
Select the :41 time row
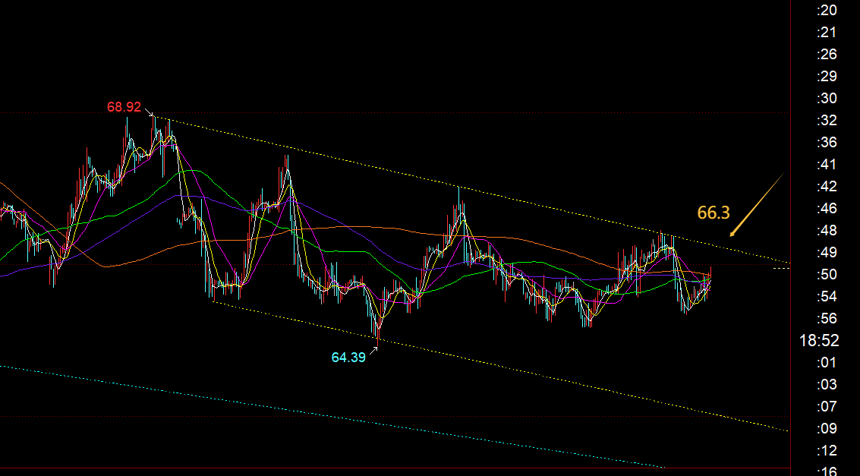827,164
